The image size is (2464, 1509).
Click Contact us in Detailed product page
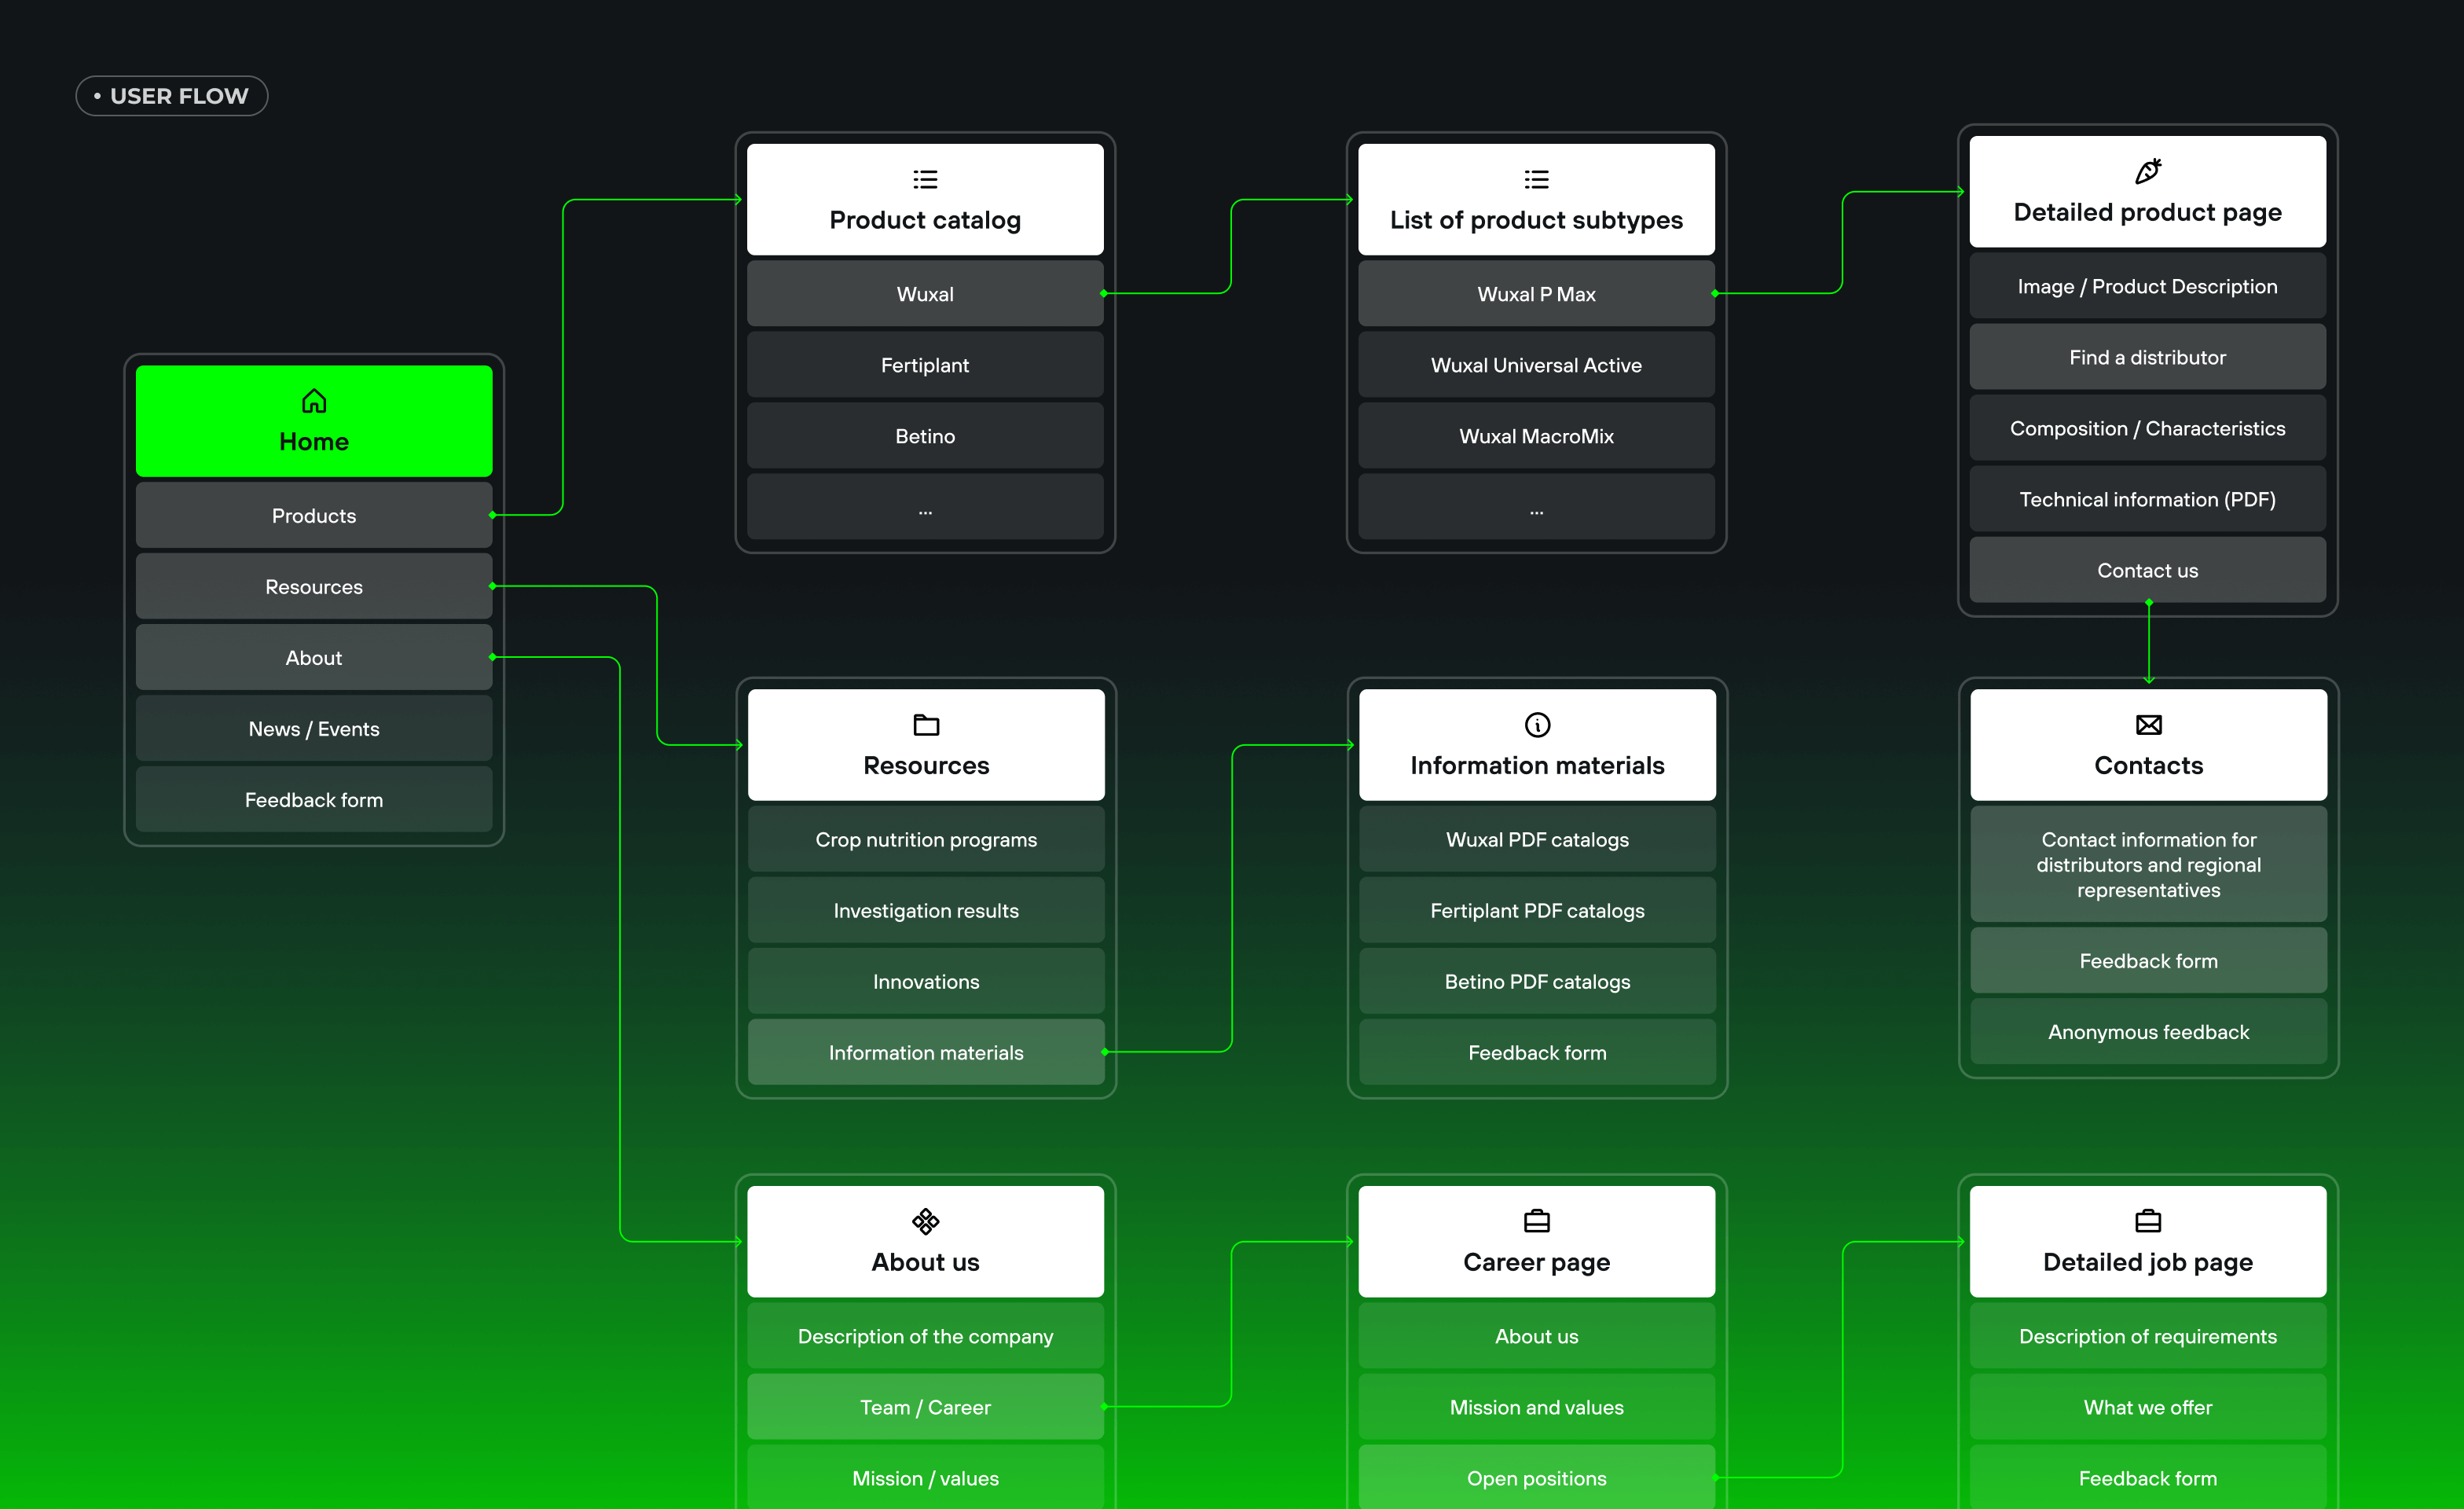point(2148,569)
